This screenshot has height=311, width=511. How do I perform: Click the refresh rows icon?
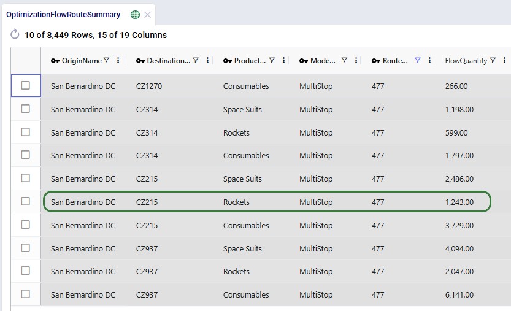tap(15, 34)
